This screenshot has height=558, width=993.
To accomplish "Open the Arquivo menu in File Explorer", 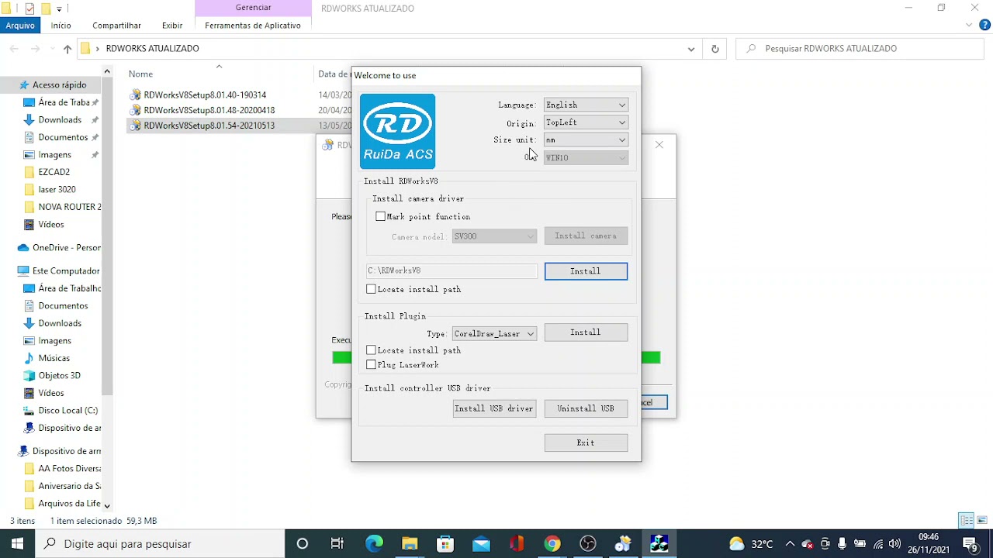I will coord(20,26).
